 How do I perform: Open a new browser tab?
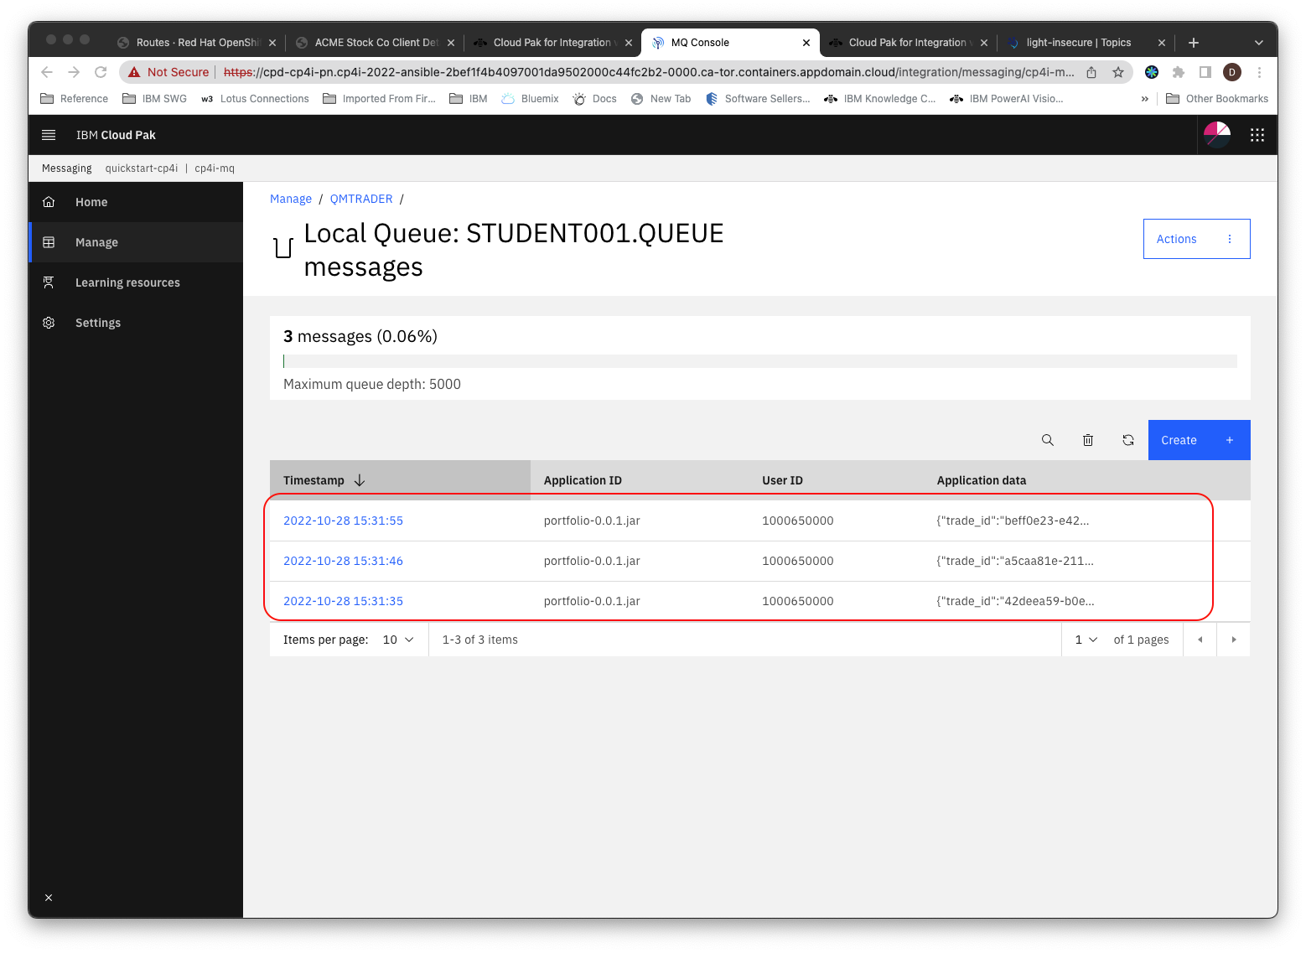pyautogui.click(x=1194, y=43)
